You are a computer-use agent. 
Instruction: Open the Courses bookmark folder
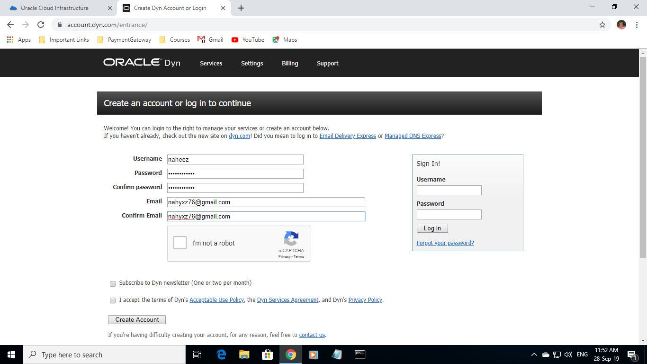(x=175, y=40)
